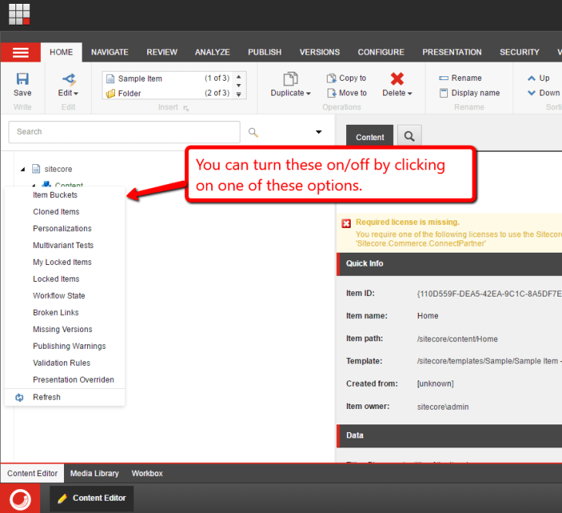Toggle Broken Links gutter option
This screenshot has width=562, height=513.
65,313
